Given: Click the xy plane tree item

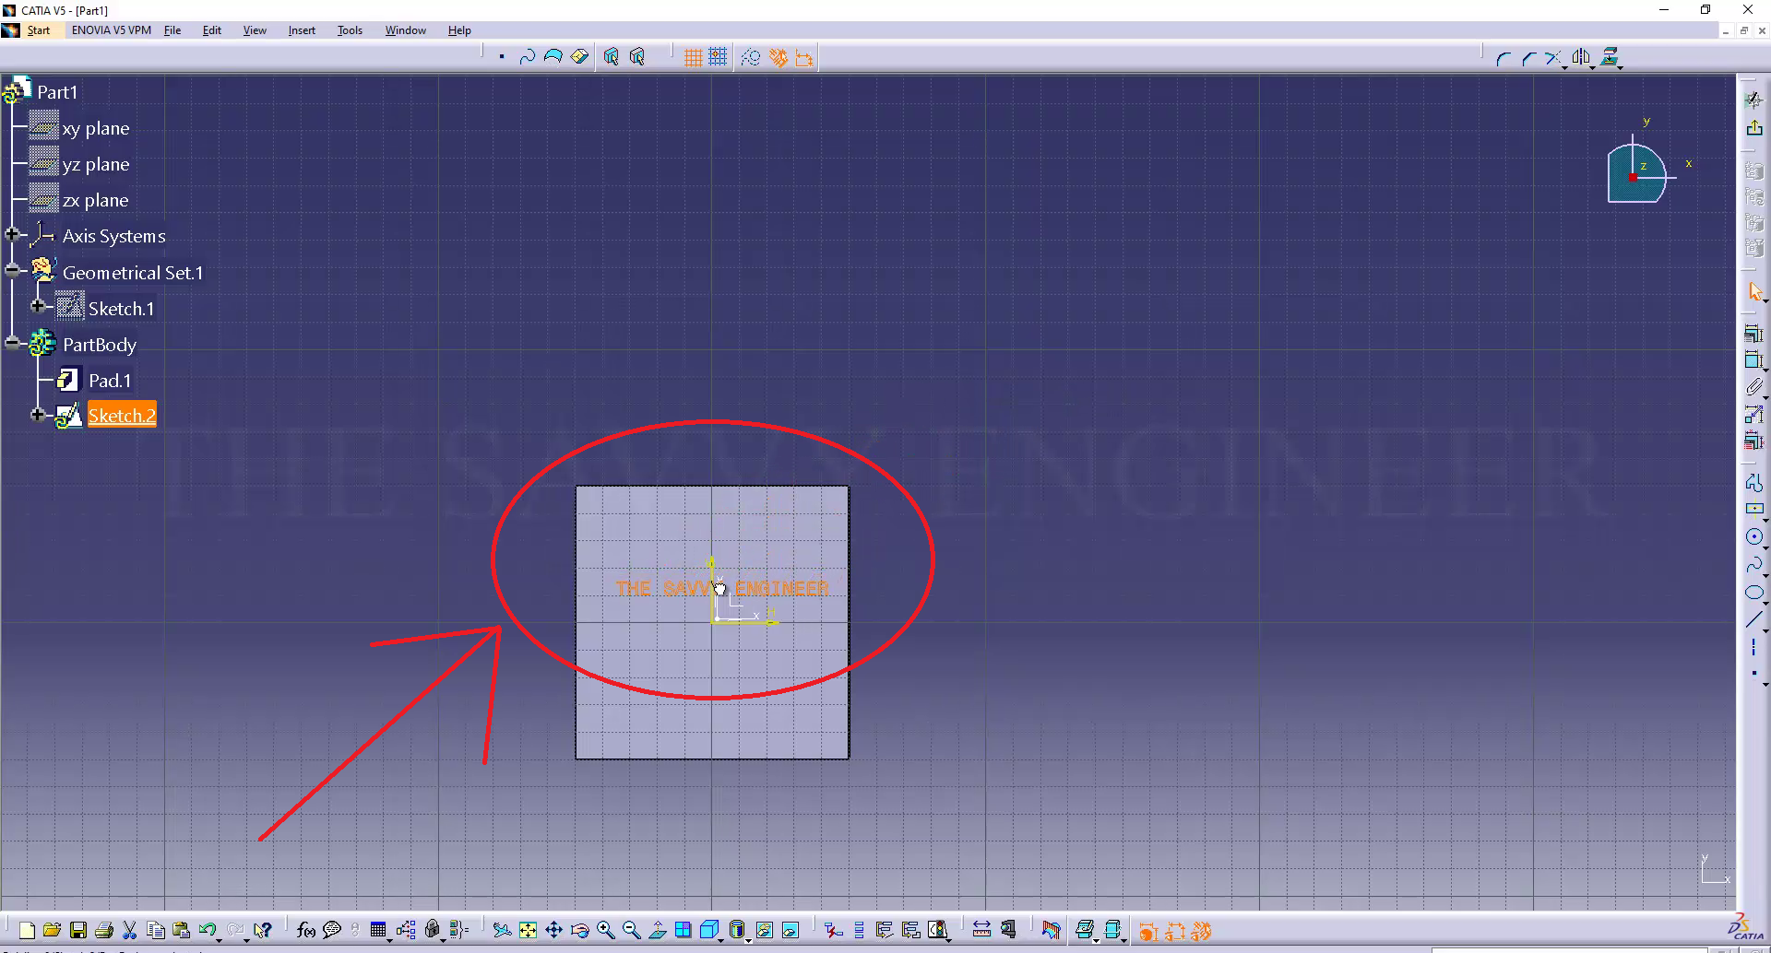Looking at the screenshot, I should 95,129.
